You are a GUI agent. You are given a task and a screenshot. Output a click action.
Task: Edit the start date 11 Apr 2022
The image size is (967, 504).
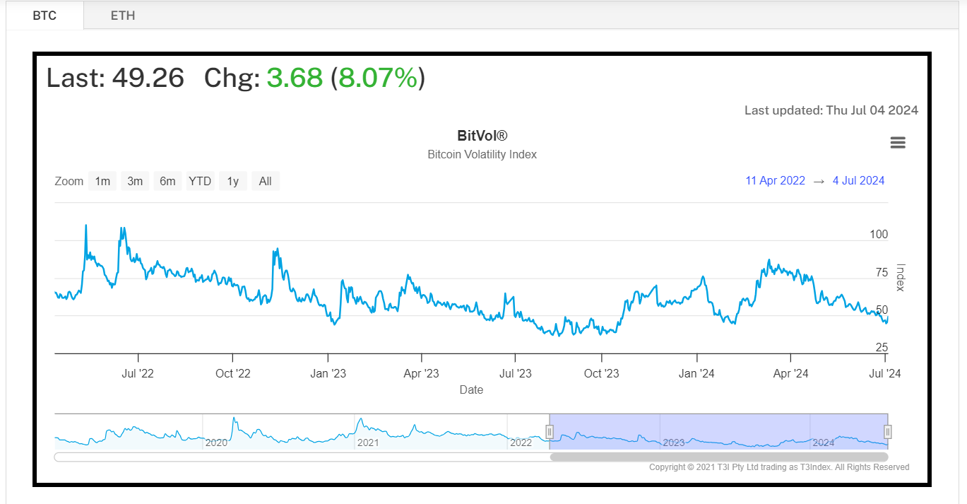(776, 180)
